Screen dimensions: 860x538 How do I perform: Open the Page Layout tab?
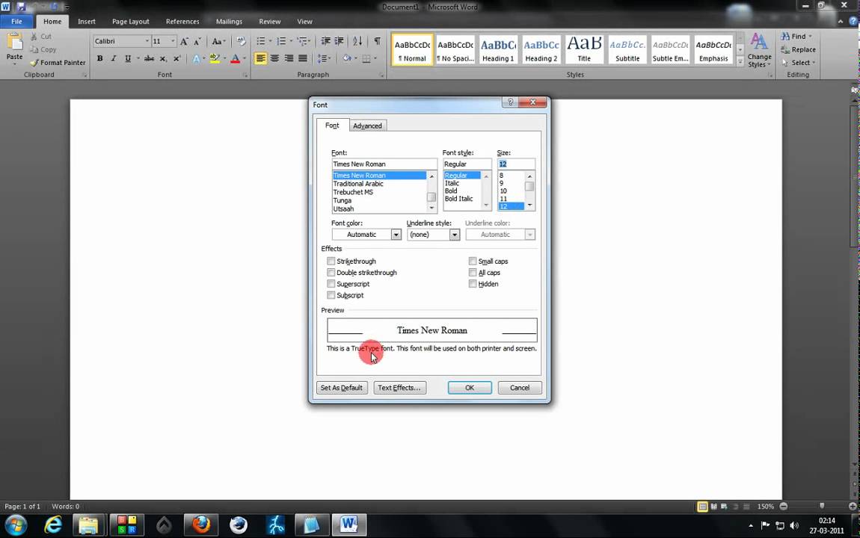131,22
